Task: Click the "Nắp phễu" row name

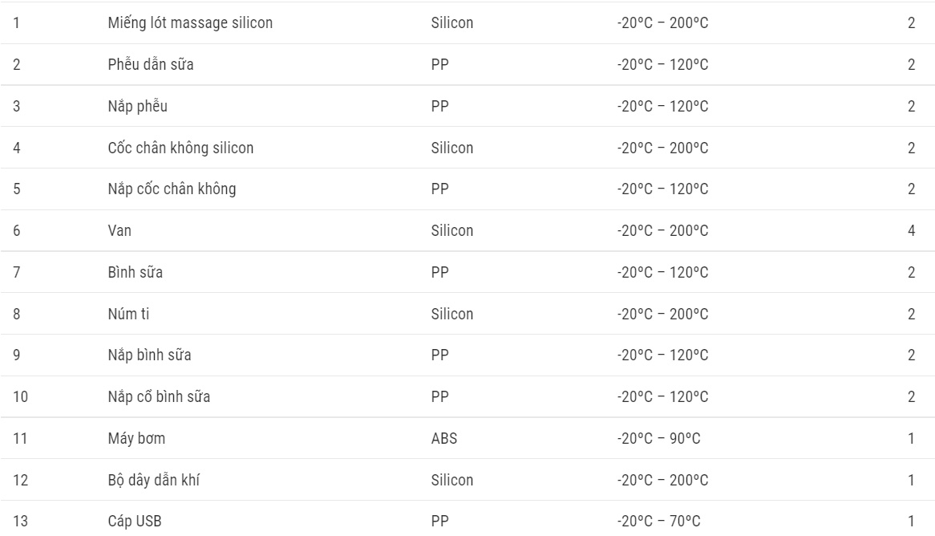Action: [138, 107]
